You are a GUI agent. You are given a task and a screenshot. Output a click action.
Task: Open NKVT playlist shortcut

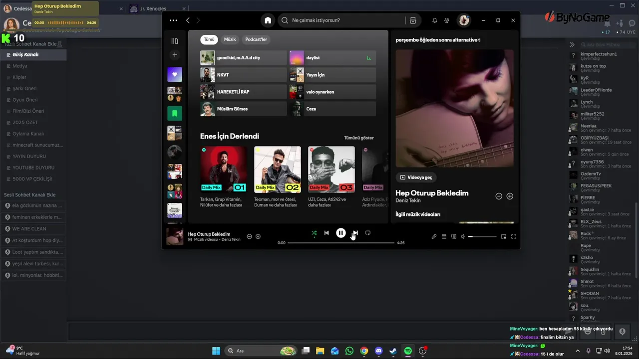pyautogui.click(x=243, y=75)
